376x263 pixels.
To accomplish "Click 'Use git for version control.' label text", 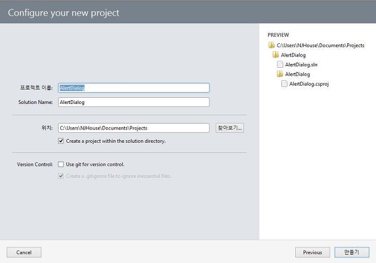I will click(95, 165).
